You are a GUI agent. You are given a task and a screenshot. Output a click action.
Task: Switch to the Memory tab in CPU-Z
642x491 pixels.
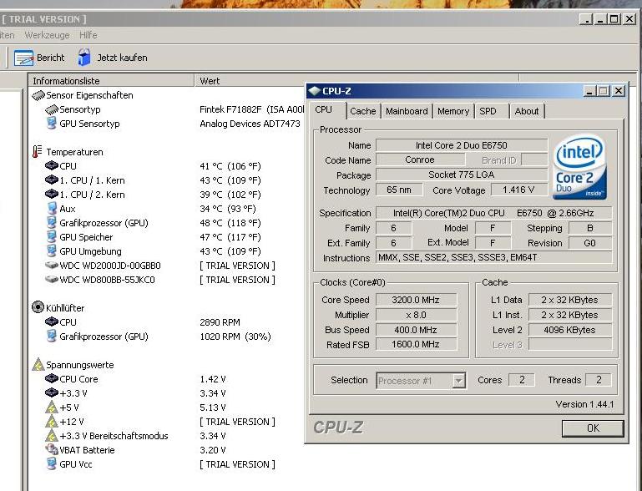[x=453, y=111]
